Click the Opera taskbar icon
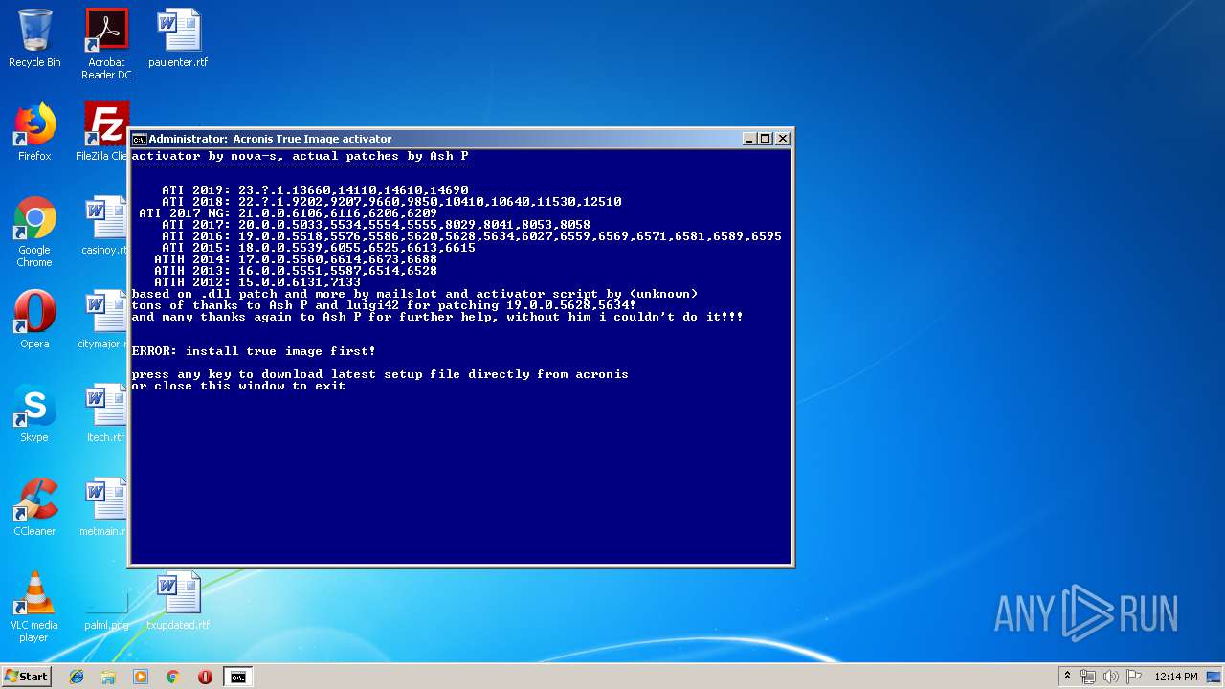 [205, 677]
